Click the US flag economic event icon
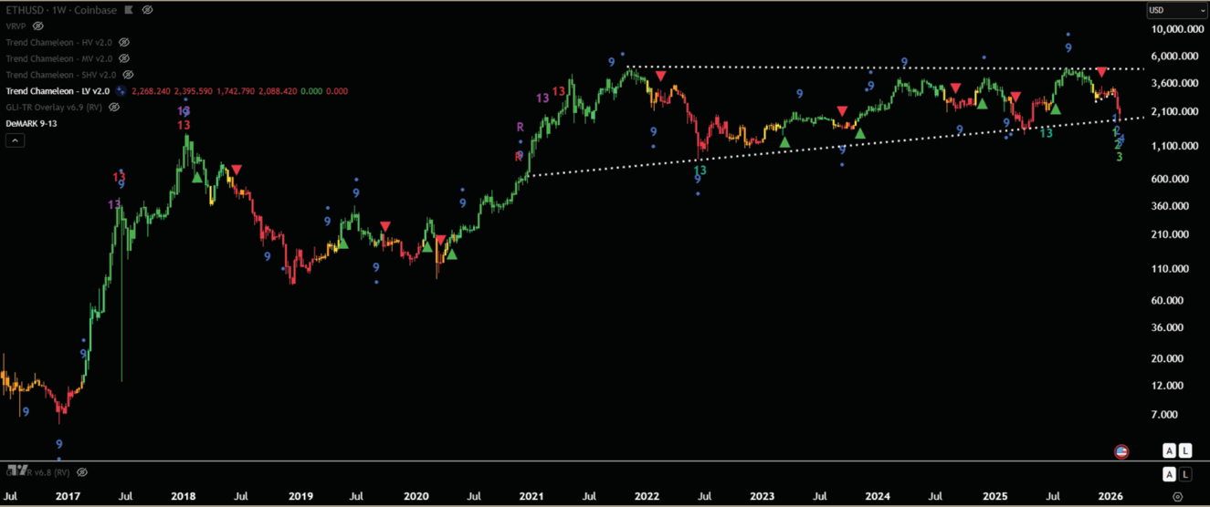The height and width of the screenshot is (507, 1210). pyautogui.click(x=1121, y=451)
